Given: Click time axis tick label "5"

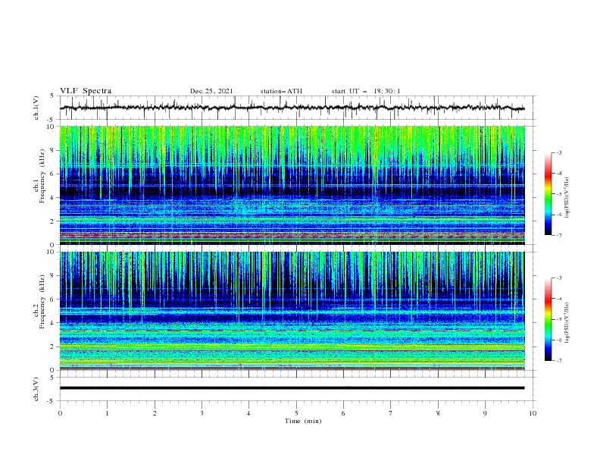Looking at the screenshot, I should coord(296,413).
